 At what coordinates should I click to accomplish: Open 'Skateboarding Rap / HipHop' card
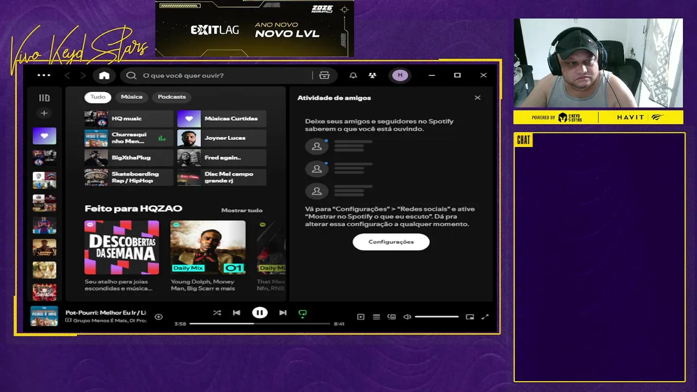click(x=129, y=177)
